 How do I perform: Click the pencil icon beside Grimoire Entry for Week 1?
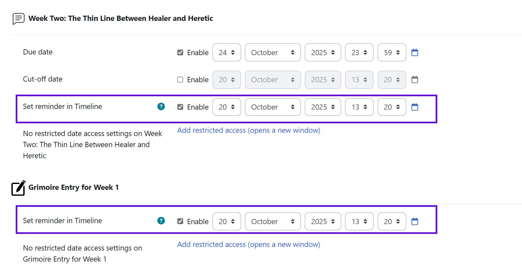click(18, 188)
